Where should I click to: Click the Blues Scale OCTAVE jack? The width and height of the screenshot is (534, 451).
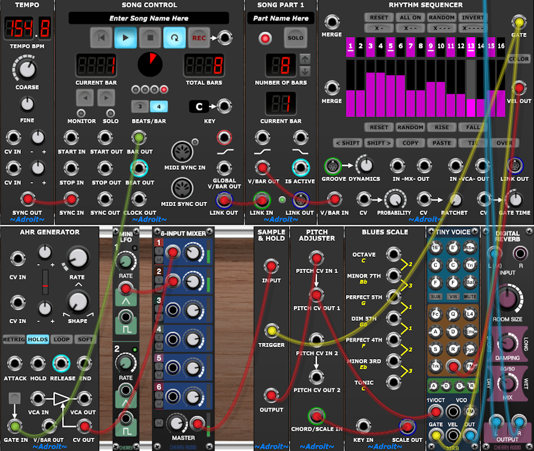pyautogui.click(x=394, y=254)
